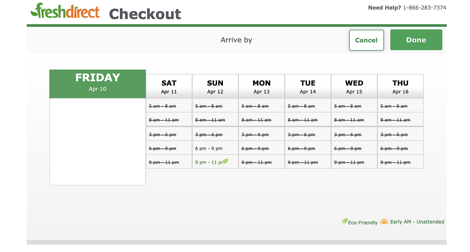Select the Friday Apr 10 day tab

97,84
